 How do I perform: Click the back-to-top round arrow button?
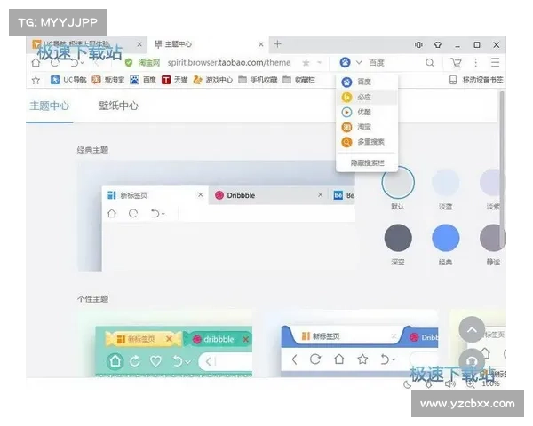point(472,329)
